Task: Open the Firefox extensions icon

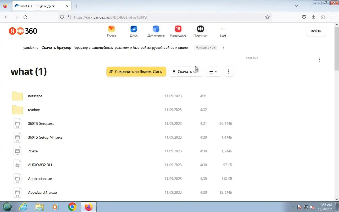Action: coord(323,17)
